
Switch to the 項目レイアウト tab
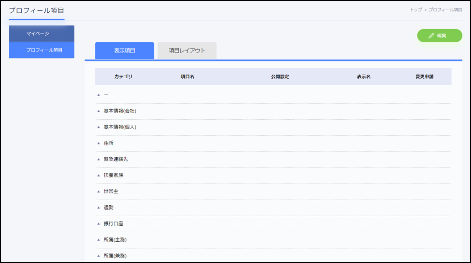coord(187,51)
